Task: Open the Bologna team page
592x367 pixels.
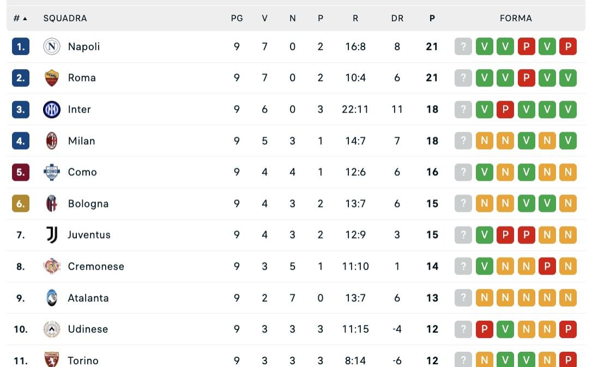Action: point(88,204)
